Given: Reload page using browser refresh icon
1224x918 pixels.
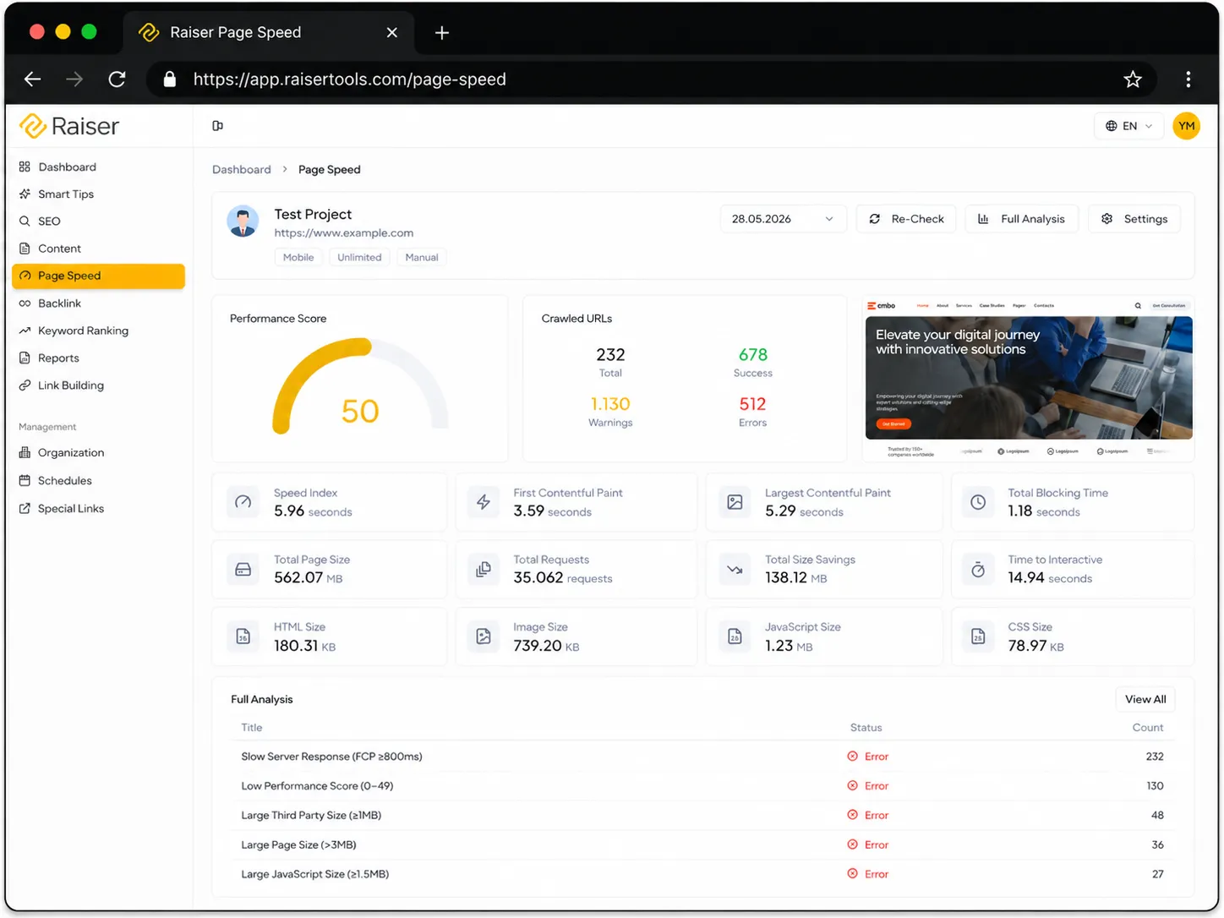Looking at the screenshot, I should tap(117, 79).
